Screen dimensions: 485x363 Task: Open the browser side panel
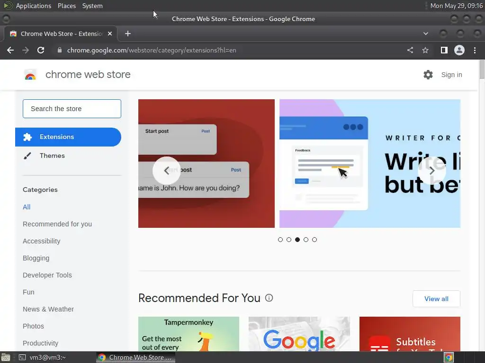coord(444,50)
